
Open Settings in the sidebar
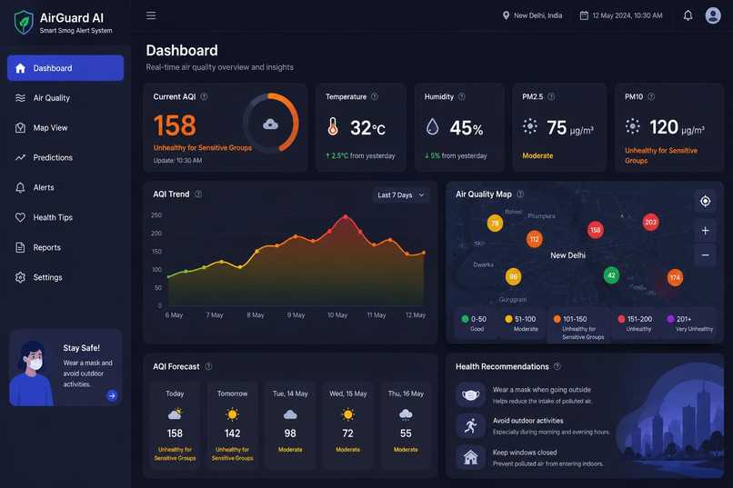pos(65,277)
